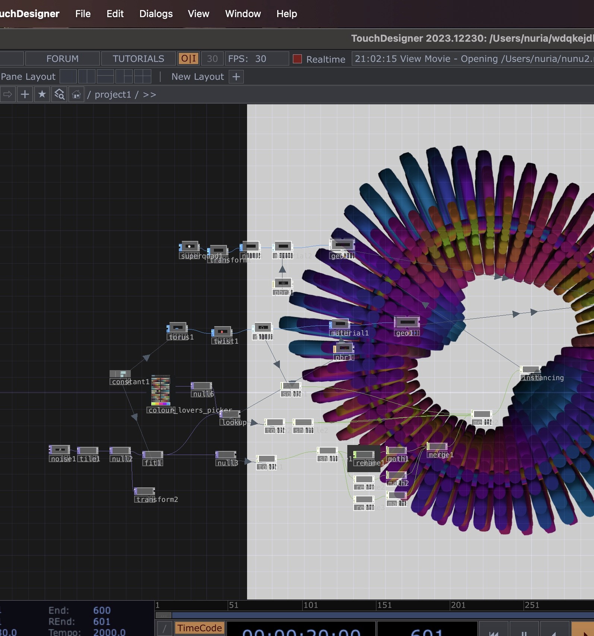This screenshot has width=594, height=636.
Task: Open the Window menu
Action: coord(243,14)
